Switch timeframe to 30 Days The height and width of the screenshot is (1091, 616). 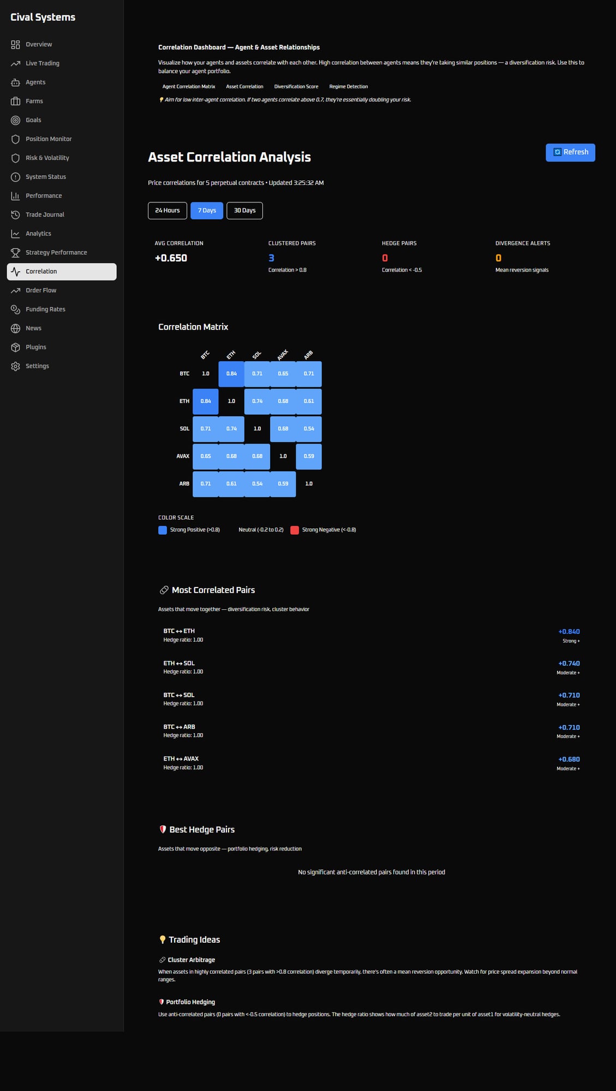point(244,211)
